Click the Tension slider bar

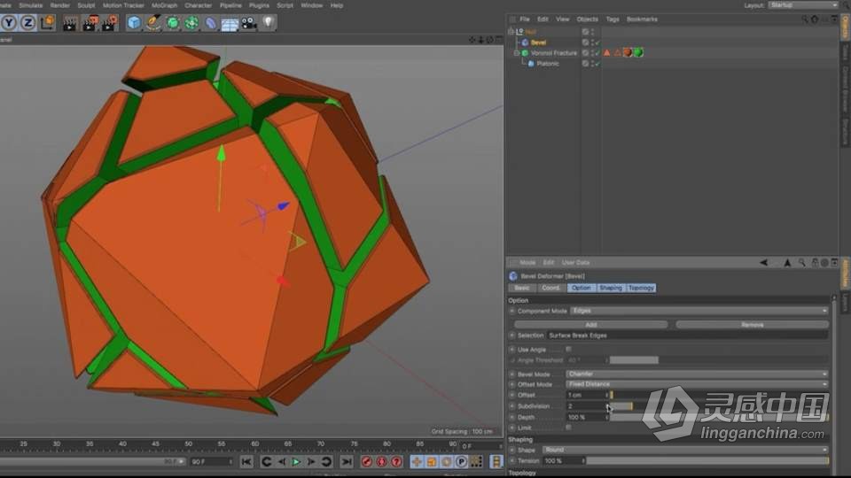pos(707,460)
